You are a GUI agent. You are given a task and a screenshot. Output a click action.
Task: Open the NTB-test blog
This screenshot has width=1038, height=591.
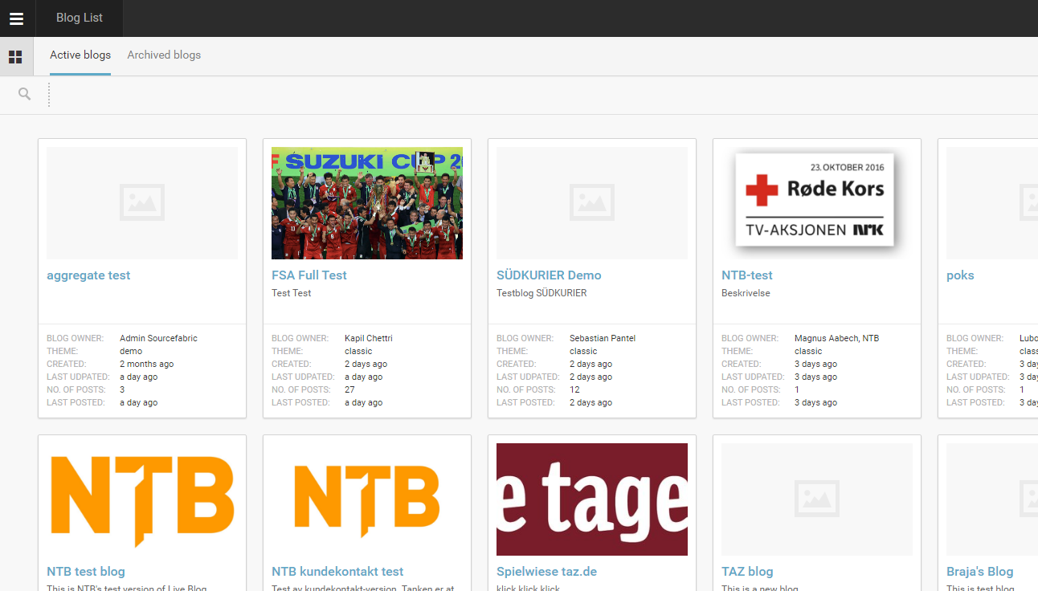[747, 275]
